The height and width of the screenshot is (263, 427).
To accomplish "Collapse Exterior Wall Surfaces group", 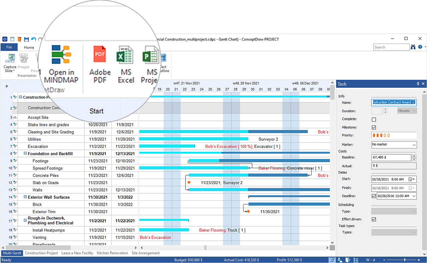I will click(x=25, y=197).
